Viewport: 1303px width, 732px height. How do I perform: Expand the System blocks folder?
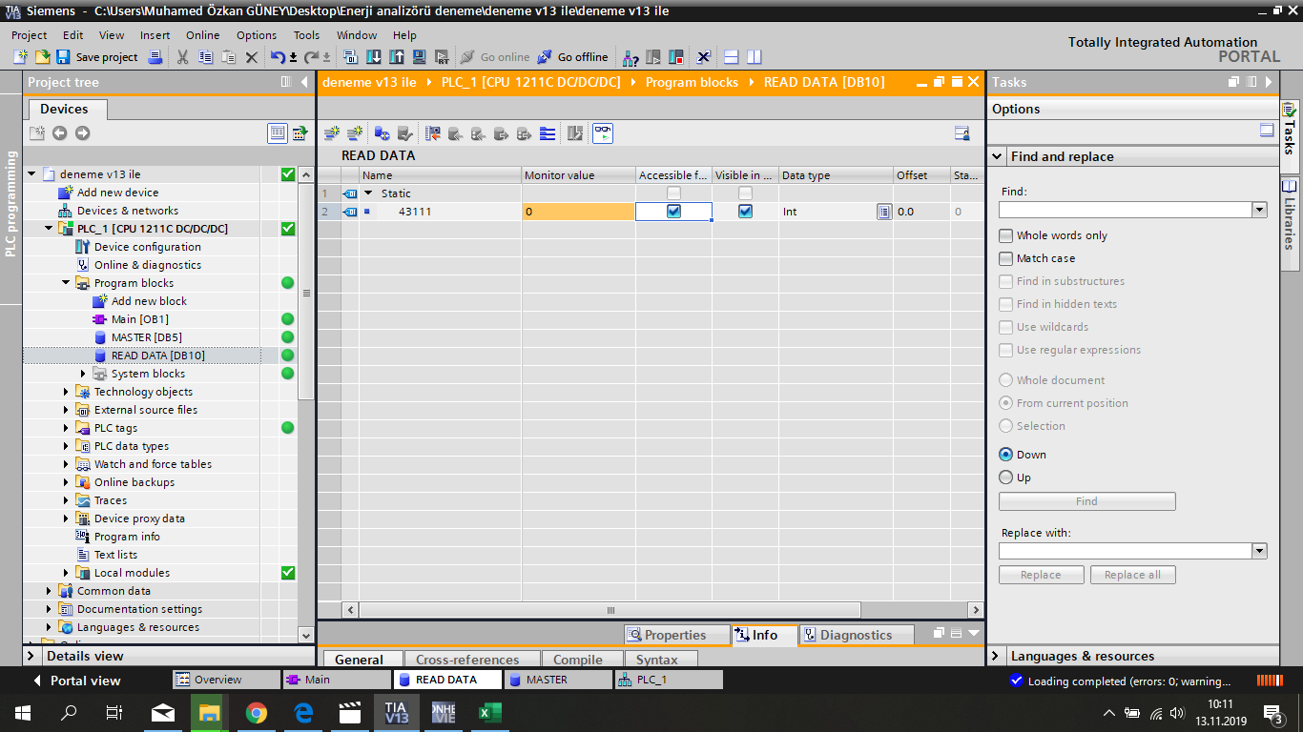(x=83, y=374)
